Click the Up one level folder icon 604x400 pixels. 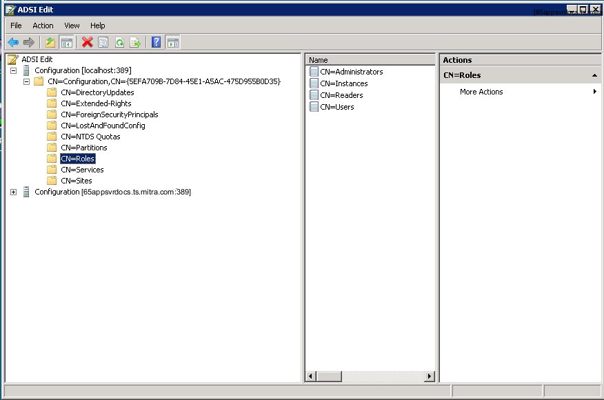tap(50, 43)
